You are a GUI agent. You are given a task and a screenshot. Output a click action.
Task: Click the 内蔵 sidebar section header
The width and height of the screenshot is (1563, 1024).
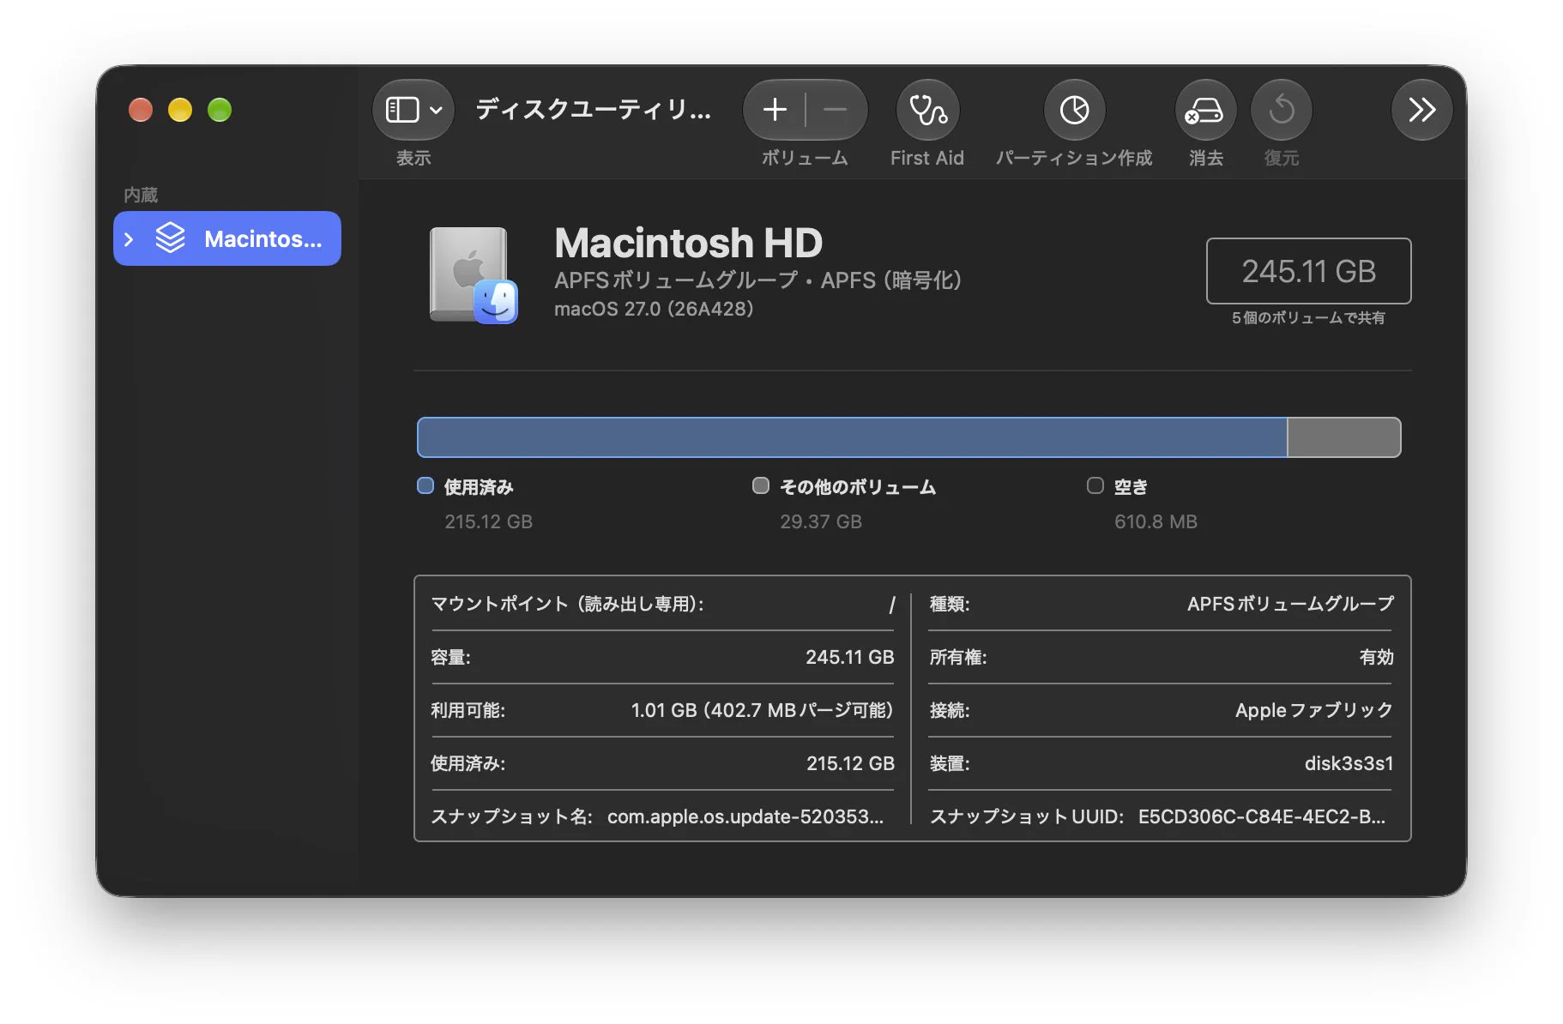pyautogui.click(x=141, y=195)
